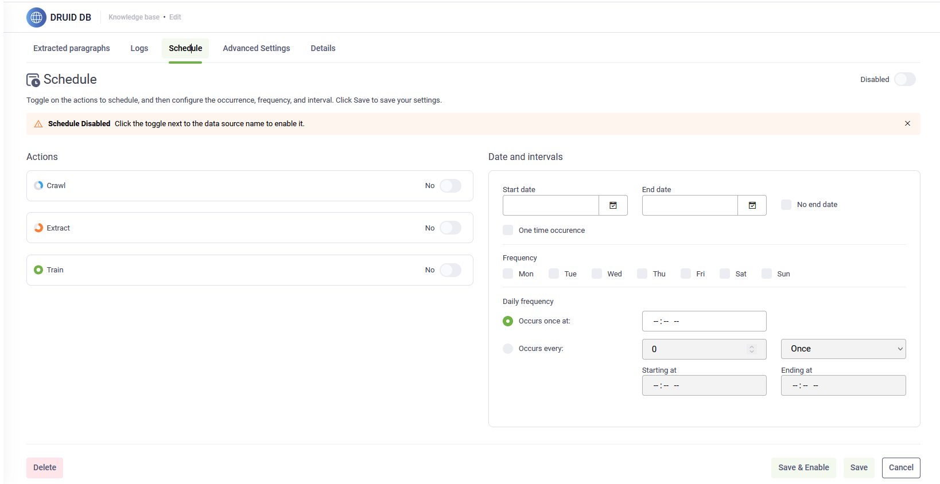Toggle the Disabled schedule switch on

click(x=904, y=79)
